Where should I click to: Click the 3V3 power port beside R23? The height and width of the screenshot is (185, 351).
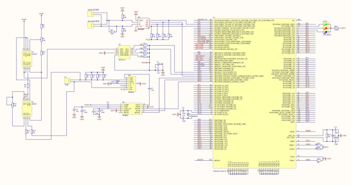344,28
